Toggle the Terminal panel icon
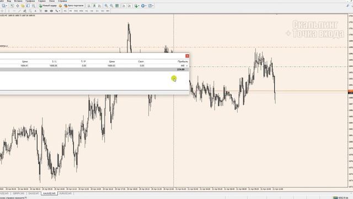 tap(28, 6)
